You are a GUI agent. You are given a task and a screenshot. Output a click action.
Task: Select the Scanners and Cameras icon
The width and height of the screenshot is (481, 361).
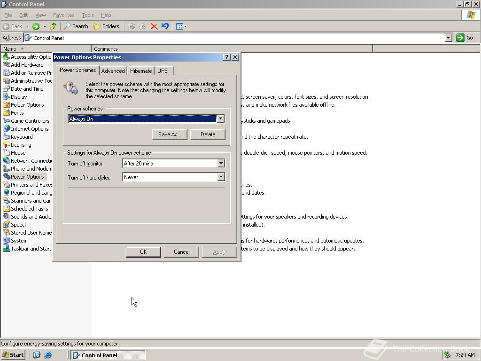7,200
